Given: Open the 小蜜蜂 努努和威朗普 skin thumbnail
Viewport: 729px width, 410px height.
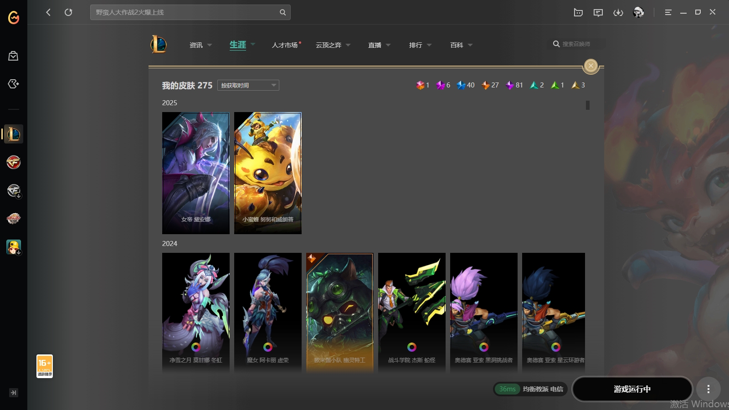Looking at the screenshot, I should (x=268, y=173).
